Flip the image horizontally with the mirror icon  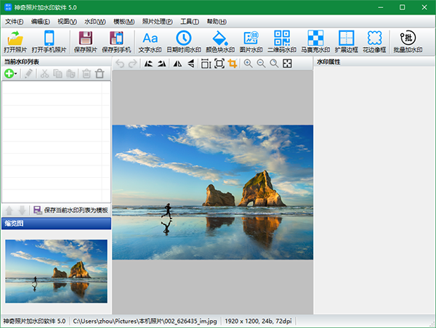pos(177,64)
